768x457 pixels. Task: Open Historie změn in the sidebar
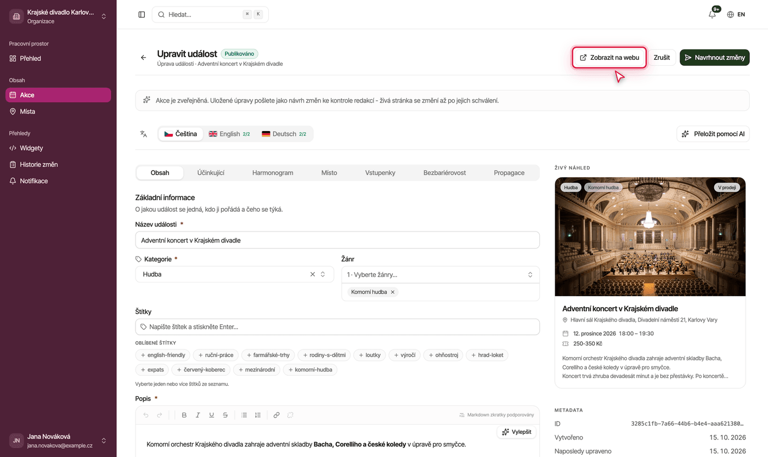58,165
